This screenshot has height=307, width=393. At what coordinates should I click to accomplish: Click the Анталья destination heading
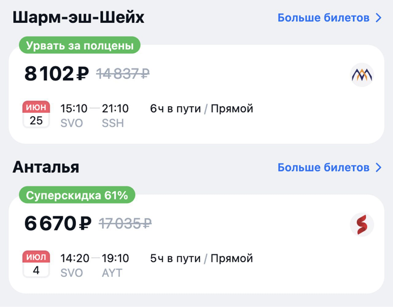[46, 167]
